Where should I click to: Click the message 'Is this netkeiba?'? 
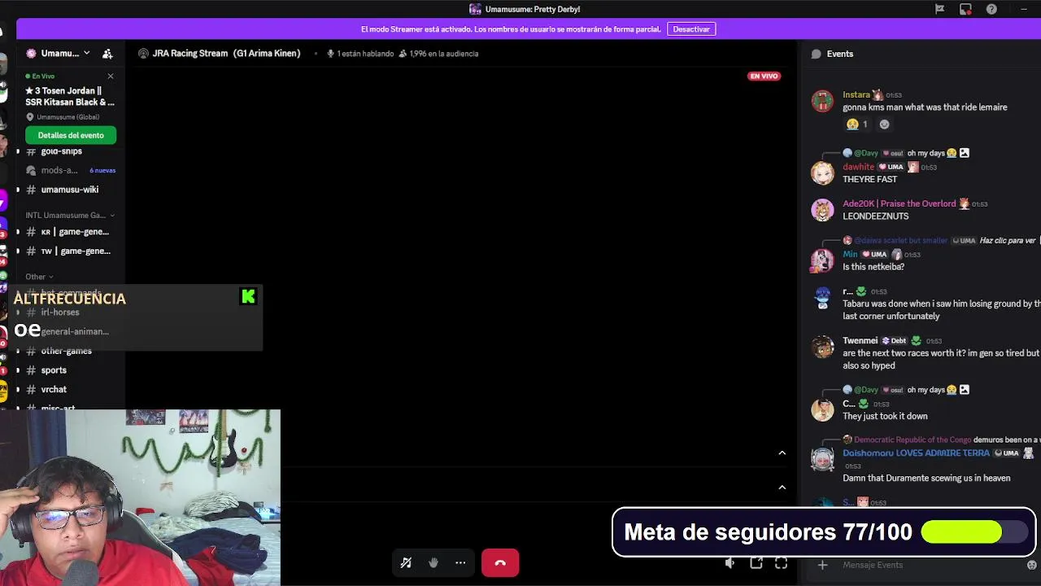873,267
